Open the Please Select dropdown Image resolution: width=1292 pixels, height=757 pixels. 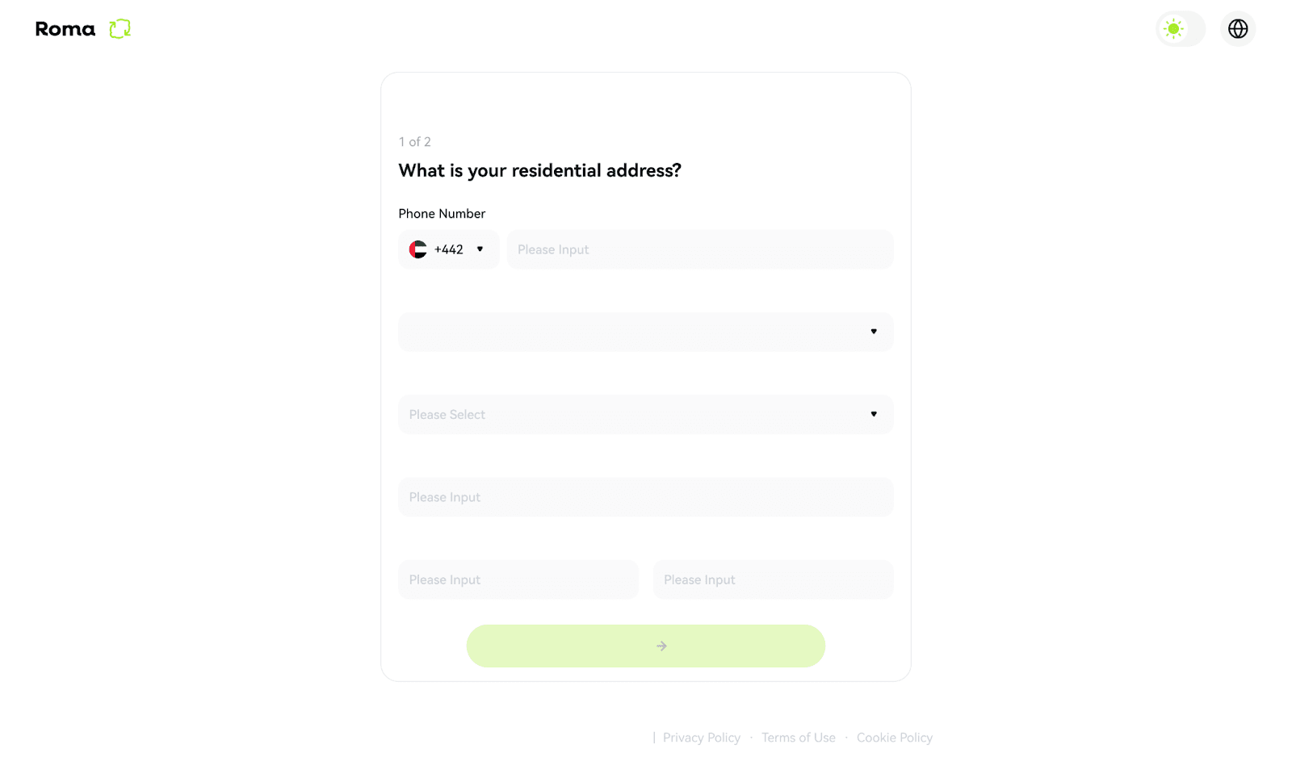tap(645, 414)
